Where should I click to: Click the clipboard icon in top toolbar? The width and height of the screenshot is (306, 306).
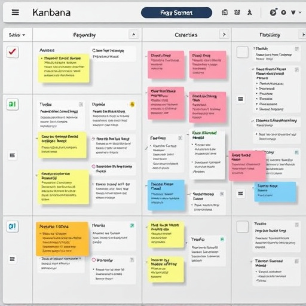pos(225,13)
